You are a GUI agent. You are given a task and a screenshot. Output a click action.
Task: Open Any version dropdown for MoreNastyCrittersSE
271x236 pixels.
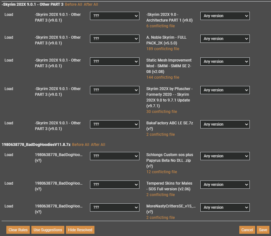tap(225, 207)
